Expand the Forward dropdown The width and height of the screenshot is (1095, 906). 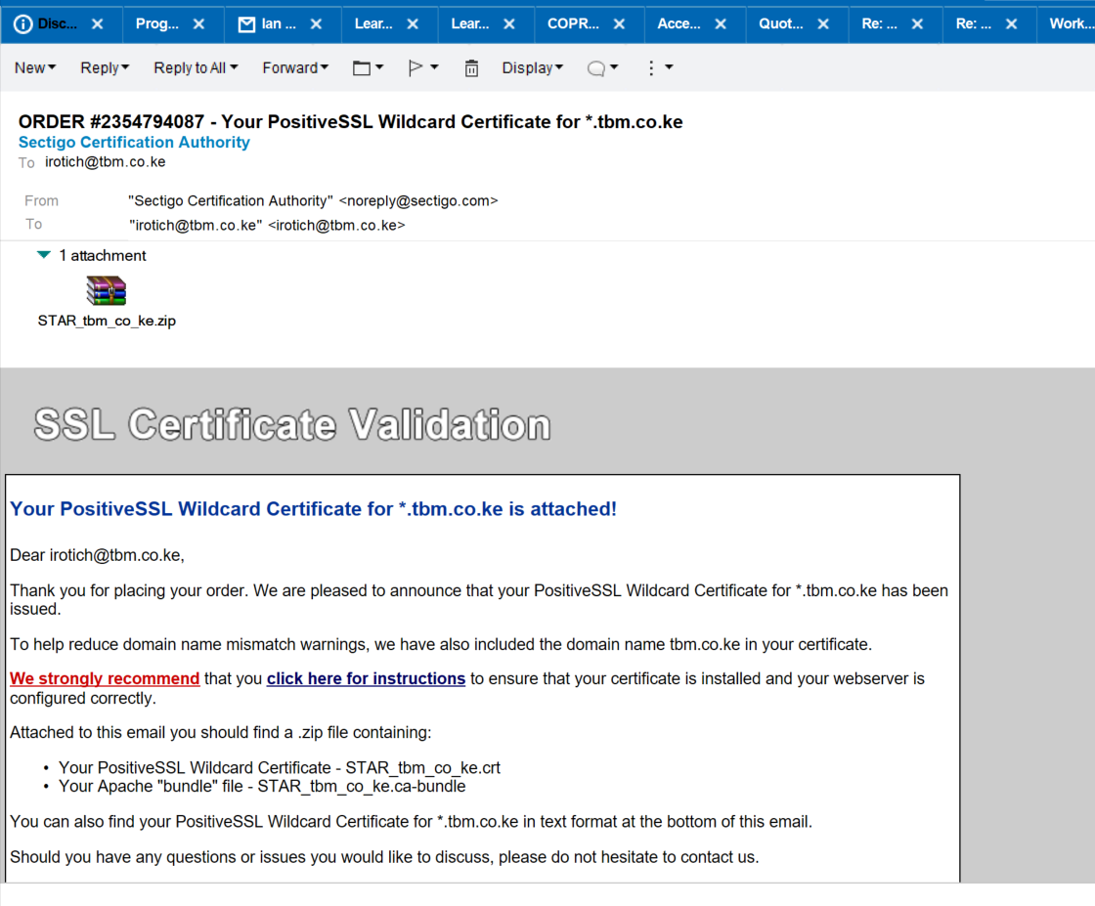point(295,67)
